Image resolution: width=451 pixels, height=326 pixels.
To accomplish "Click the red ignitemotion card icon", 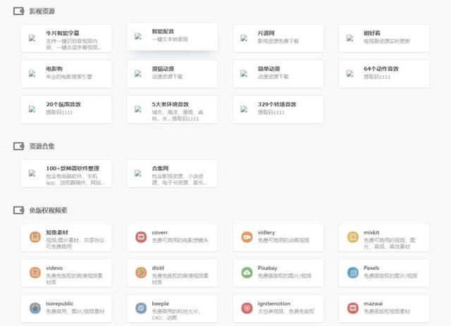I will pyautogui.click(x=247, y=308).
